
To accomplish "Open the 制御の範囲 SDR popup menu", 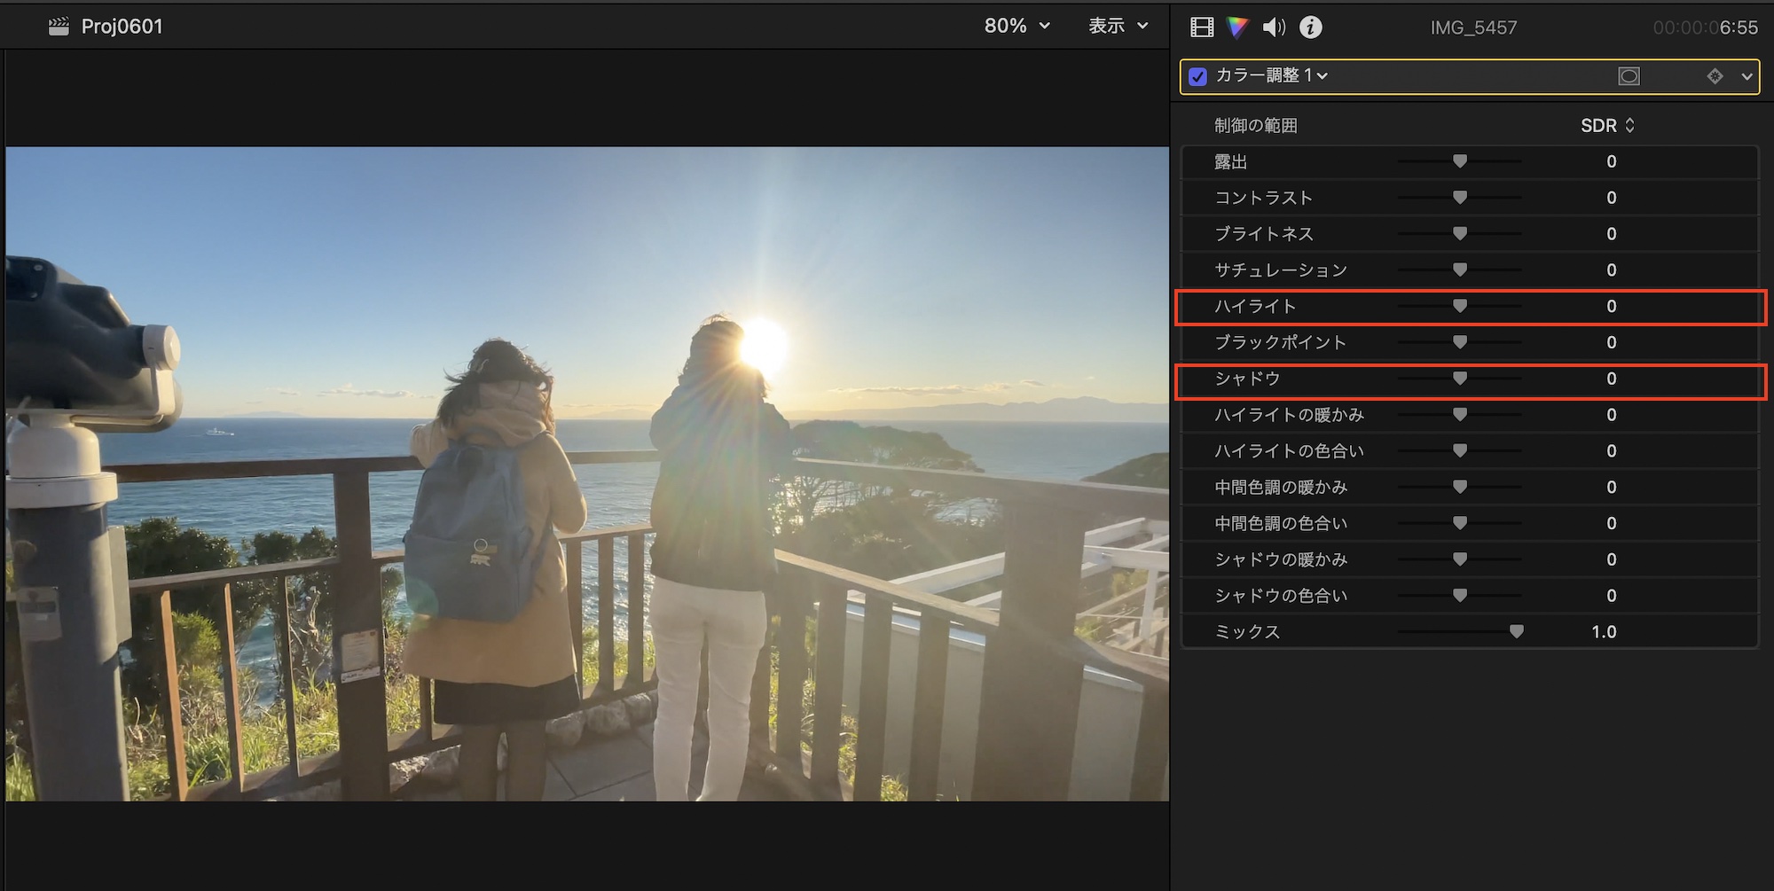I will (x=1607, y=126).
